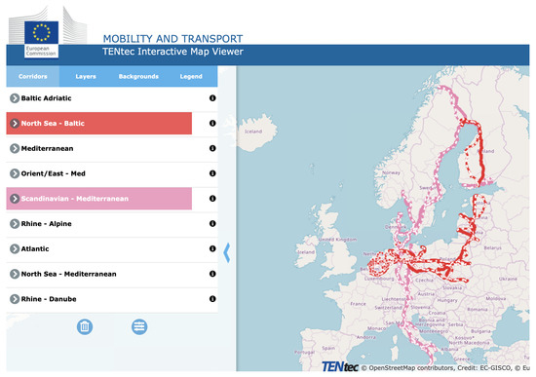The image size is (536, 377).
Task: Click the TENtec logo on map
Action: 339,366
